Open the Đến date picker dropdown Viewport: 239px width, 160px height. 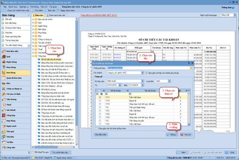(143, 85)
